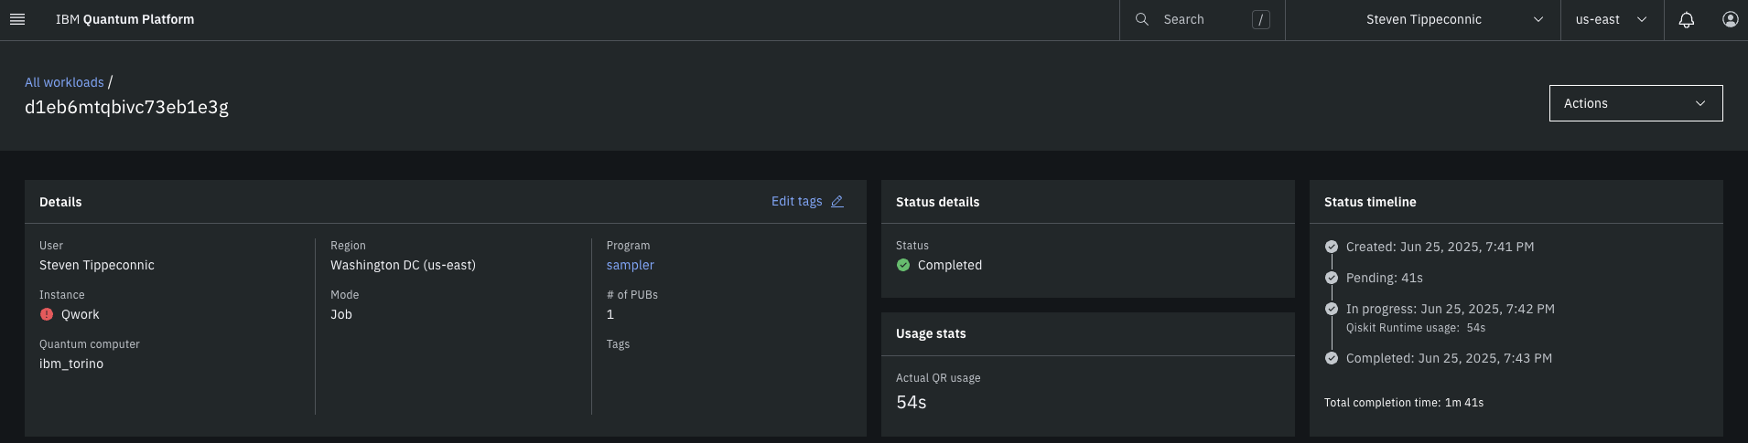The image size is (1748, 443).
Task: Expand the Steven Tippeconnic account dropdown
Action: click(x=1423, y=19)
